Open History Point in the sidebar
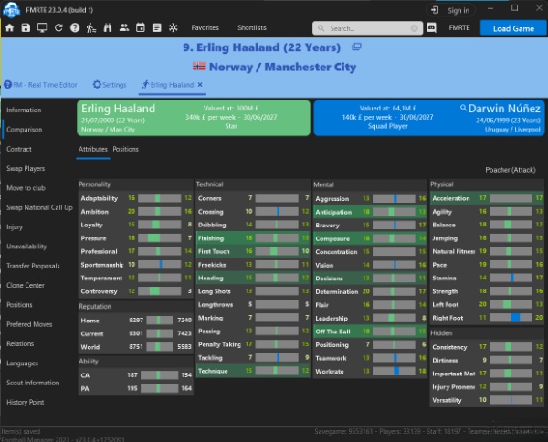548x442 pixels. pyautogui.click(x=26, y=402)
